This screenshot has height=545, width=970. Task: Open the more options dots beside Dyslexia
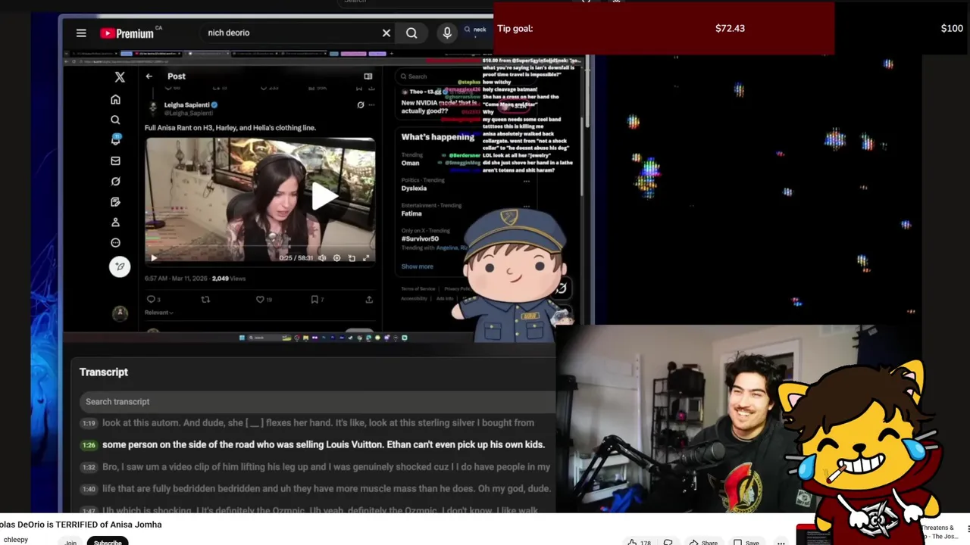(527, 181)
